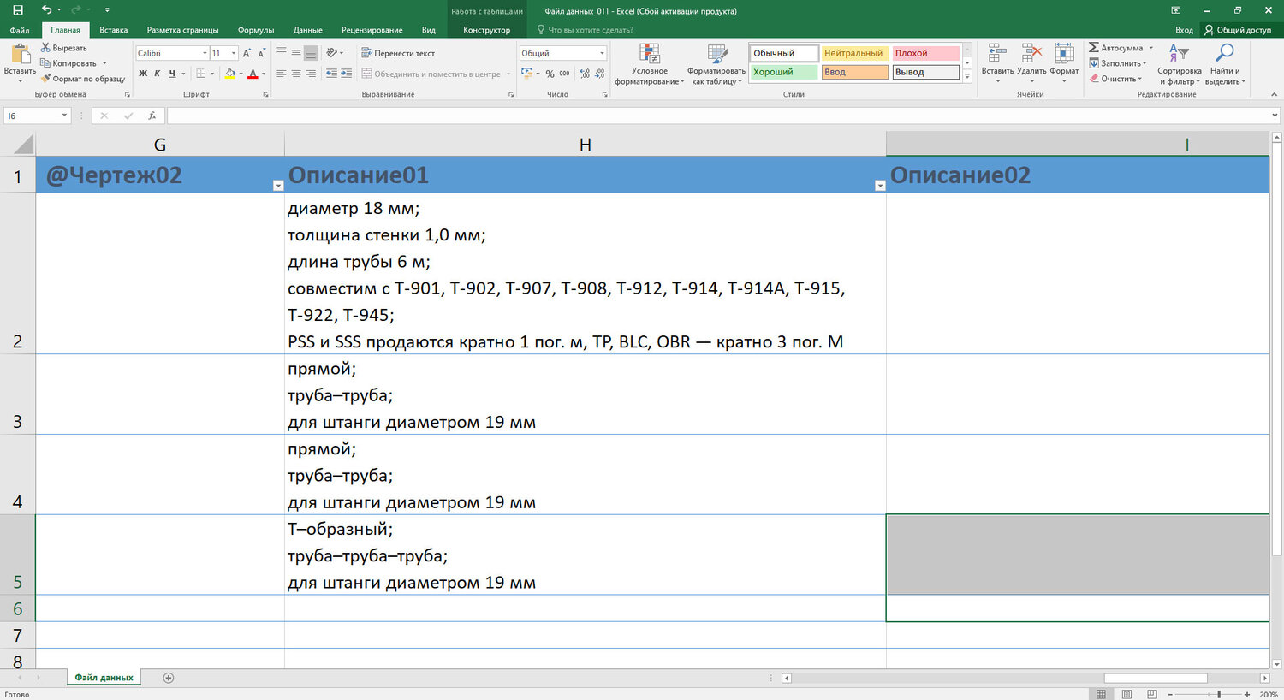1284x700 pixels.
Task: Apply cell borders icon
Action: pyautogui.click(x=200, y=74)
